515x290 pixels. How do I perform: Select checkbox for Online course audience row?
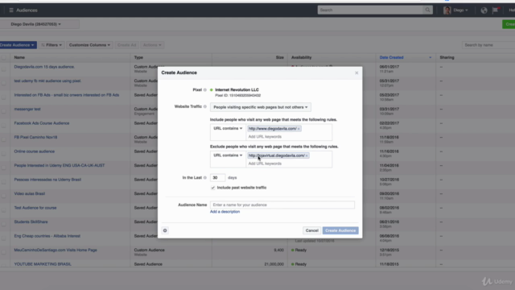[x=3, y=154]
